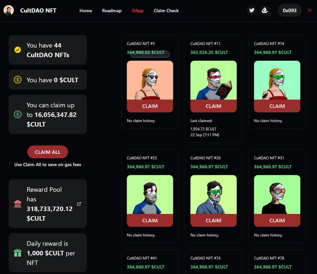The width and height of the screenshot is (317, 274).
Task: Click NFT #14's 364,960.97 $CULT amount
Action: (x=273, y=52)
